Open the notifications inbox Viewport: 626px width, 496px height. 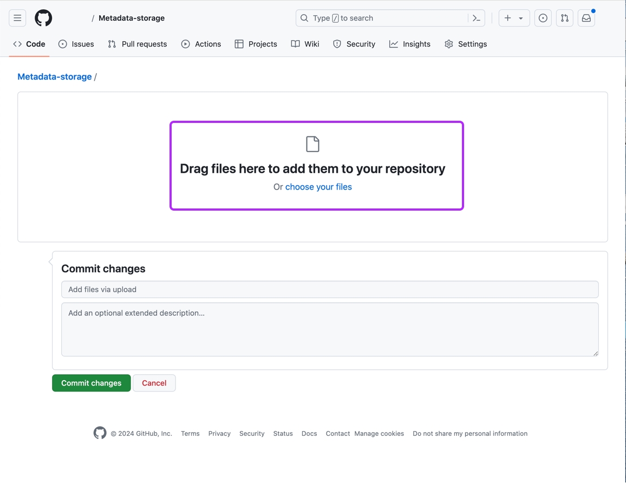[x=586, y=18]
